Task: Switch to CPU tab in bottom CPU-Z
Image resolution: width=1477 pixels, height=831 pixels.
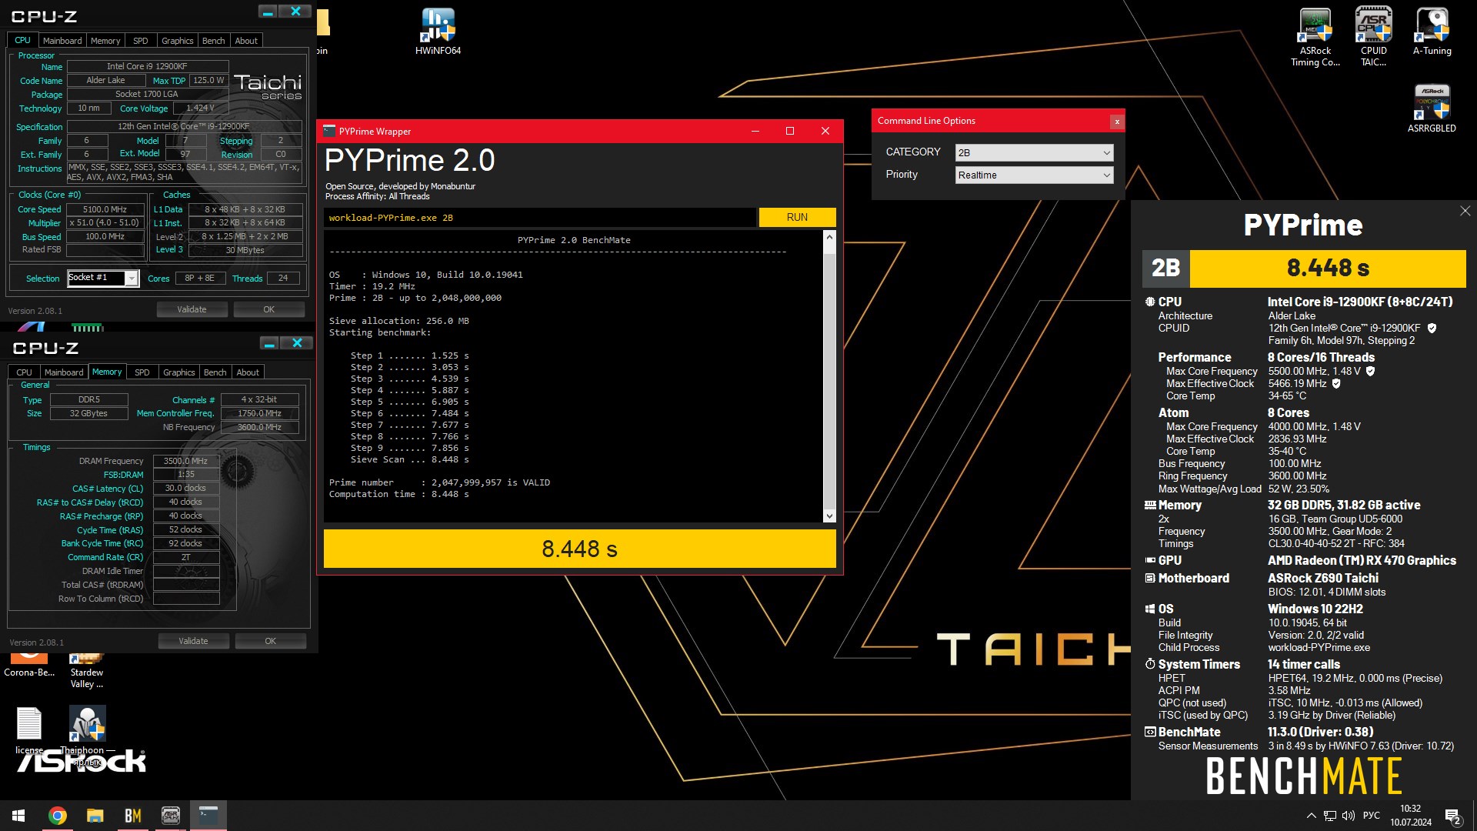Action: coord(25,372)
